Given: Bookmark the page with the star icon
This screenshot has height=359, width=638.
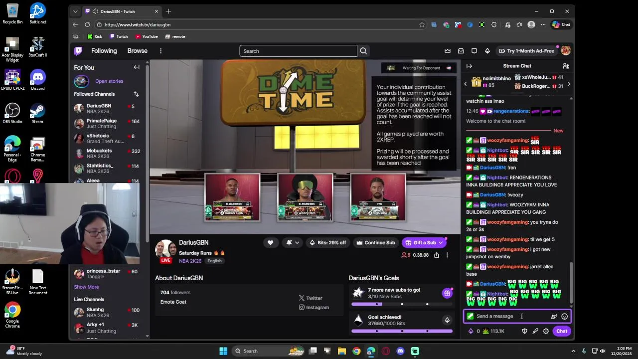Looking at the screenshot, I should click(422, 24).
